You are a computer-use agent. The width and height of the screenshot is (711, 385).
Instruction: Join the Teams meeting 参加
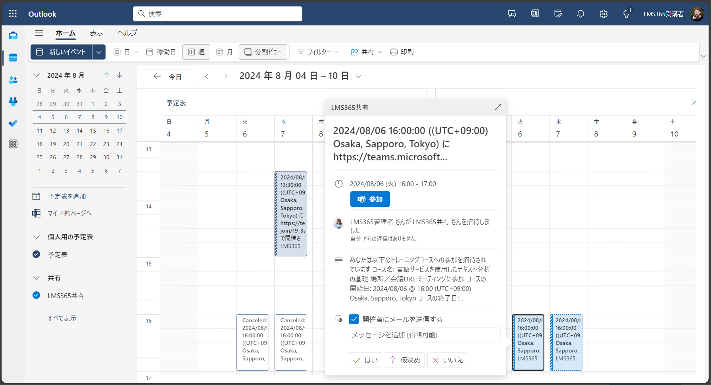tap(370, 199)
